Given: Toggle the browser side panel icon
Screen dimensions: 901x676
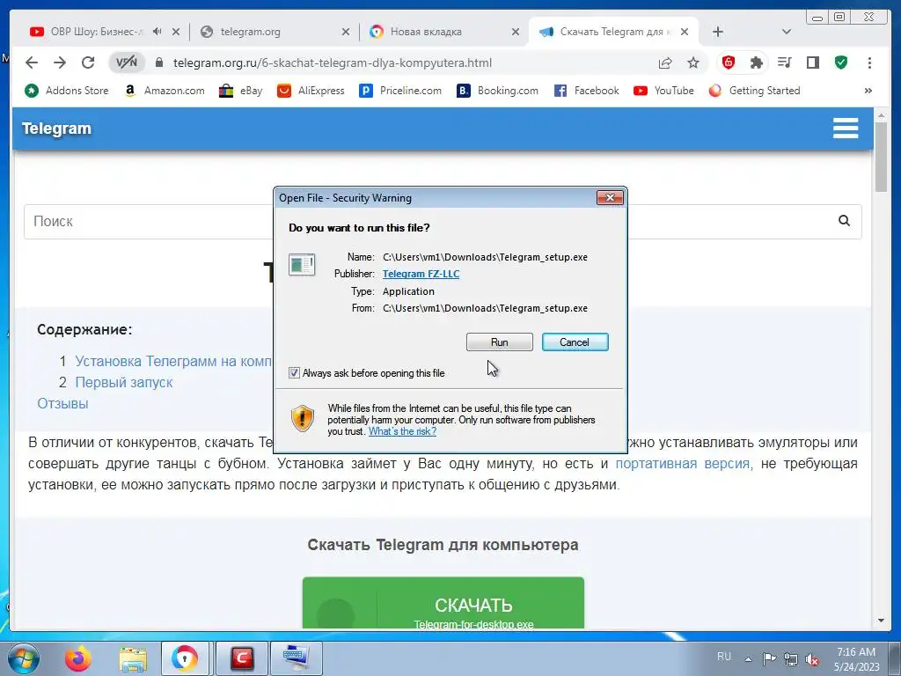Looking at the screenshot, I should pos(813,62).
